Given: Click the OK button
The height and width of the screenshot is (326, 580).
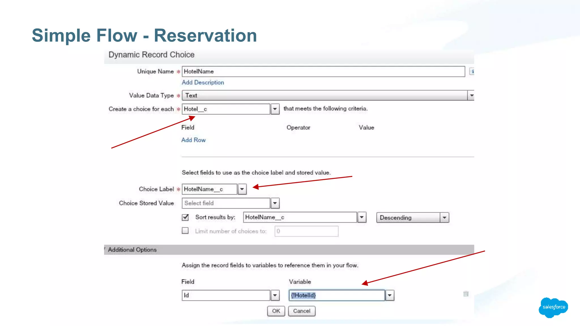Looking at the screenshot, I should point(276,311).
